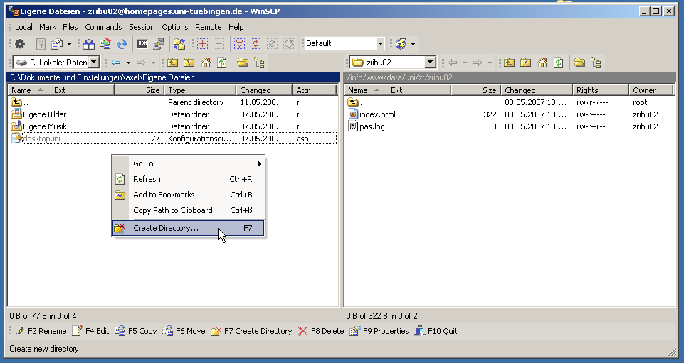The height and width of the screenshot is (363, 684).
Task: Click F5 Copy button
Action: coord(136,331)
